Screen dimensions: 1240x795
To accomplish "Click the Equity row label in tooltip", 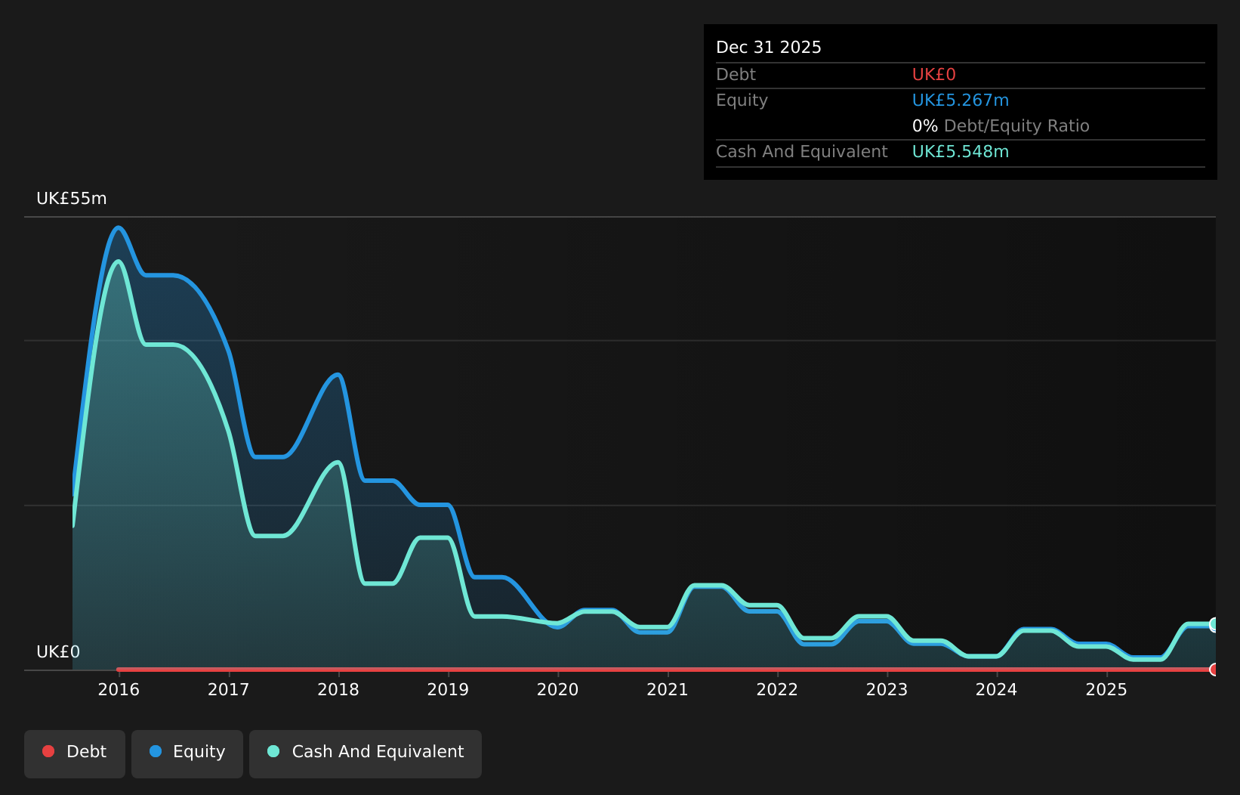I will pyautogui.click(x=742, y=101).
